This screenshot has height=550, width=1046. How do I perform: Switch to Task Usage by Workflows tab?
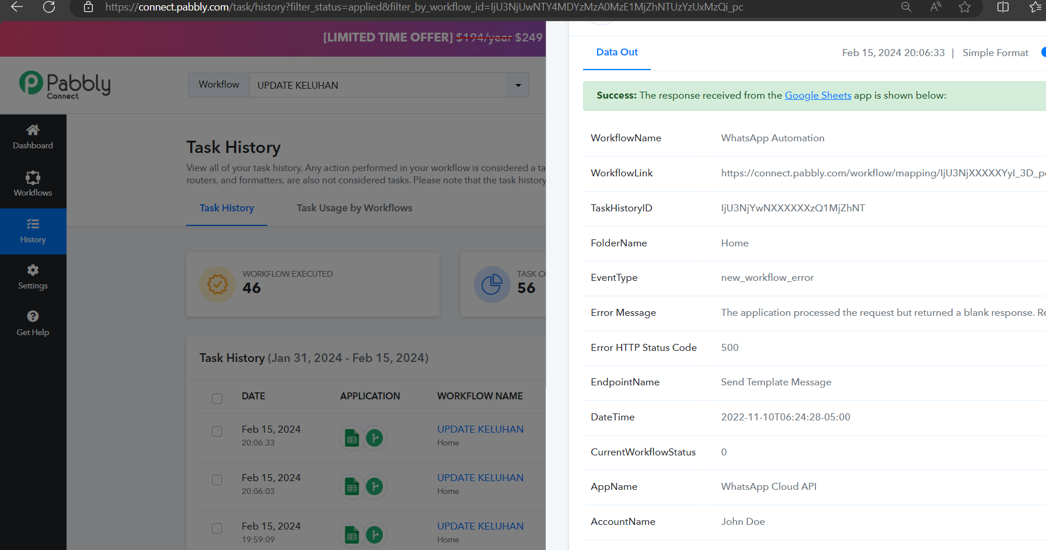coord(354,208)
